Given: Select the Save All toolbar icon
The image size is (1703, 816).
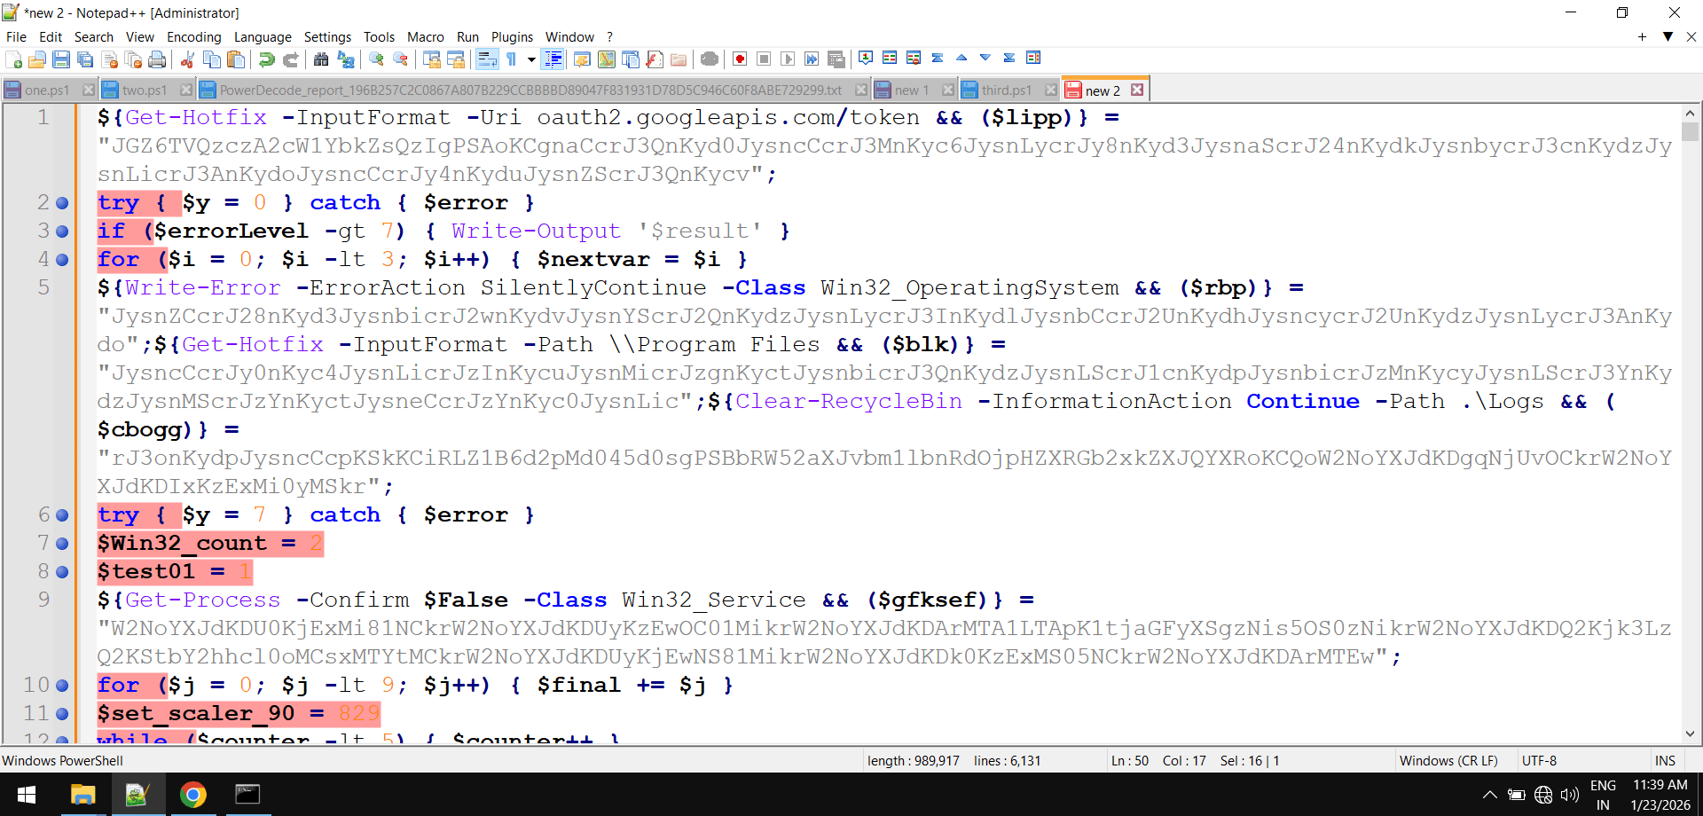Looking at the screenshot, I should pos(85,59).
